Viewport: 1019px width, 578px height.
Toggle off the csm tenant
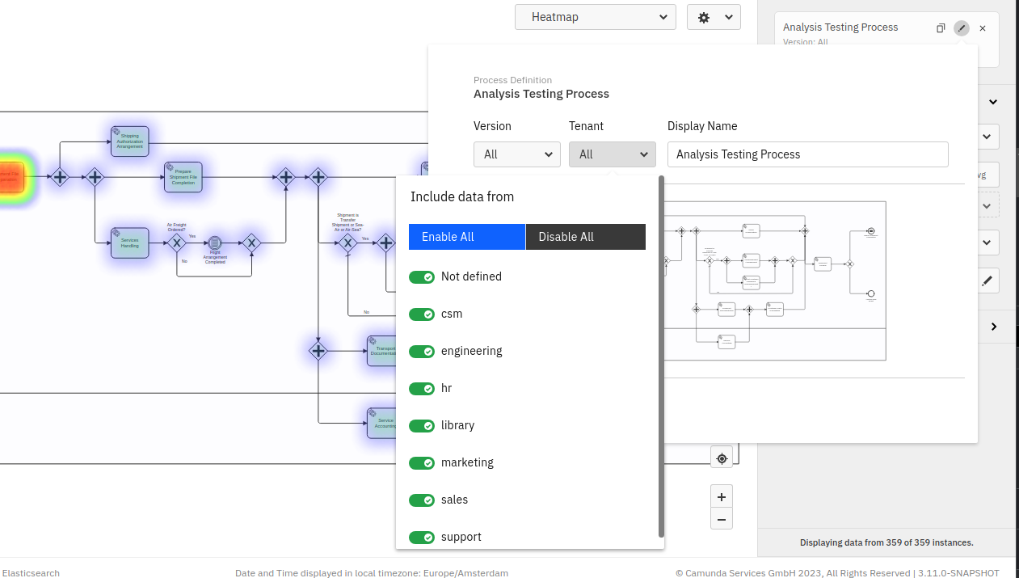(422, 314)
